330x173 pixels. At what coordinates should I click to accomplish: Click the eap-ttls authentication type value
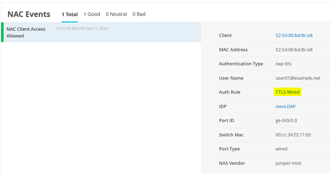(283, 64)
